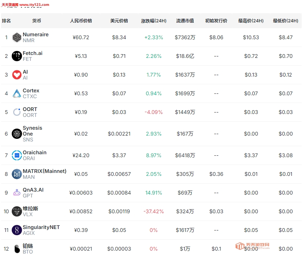Screen dimensions: 305x255
Task: Open the Fetch.ai coin name link
Action: [33, 53]
